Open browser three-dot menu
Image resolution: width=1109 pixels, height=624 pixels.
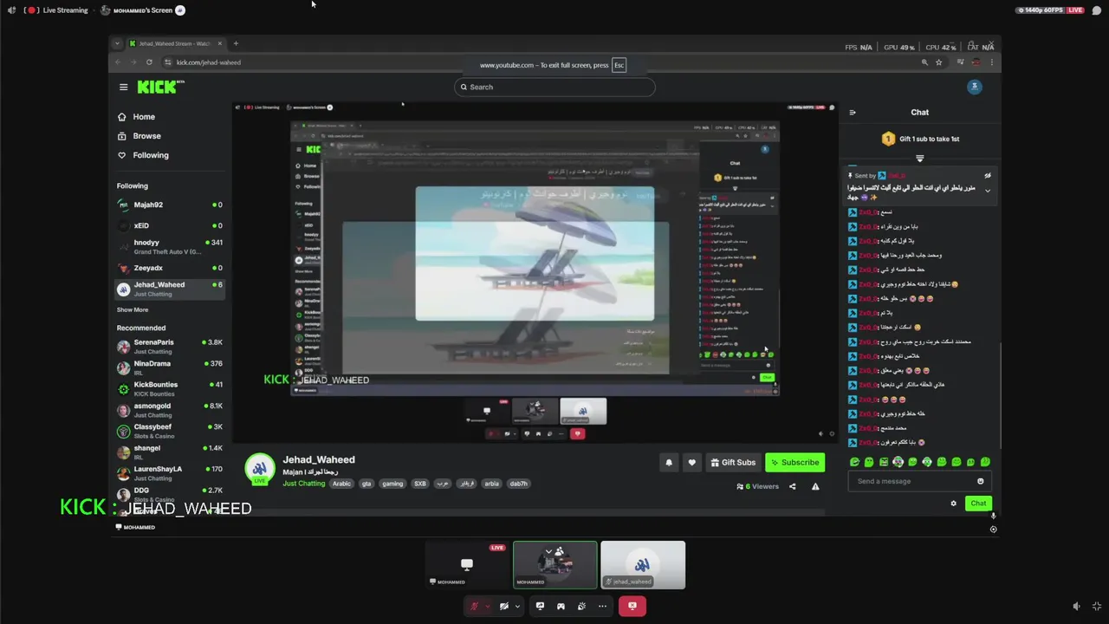[x=992, y=62]
